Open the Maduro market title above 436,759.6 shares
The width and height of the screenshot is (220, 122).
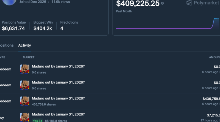tap(58, 98)
